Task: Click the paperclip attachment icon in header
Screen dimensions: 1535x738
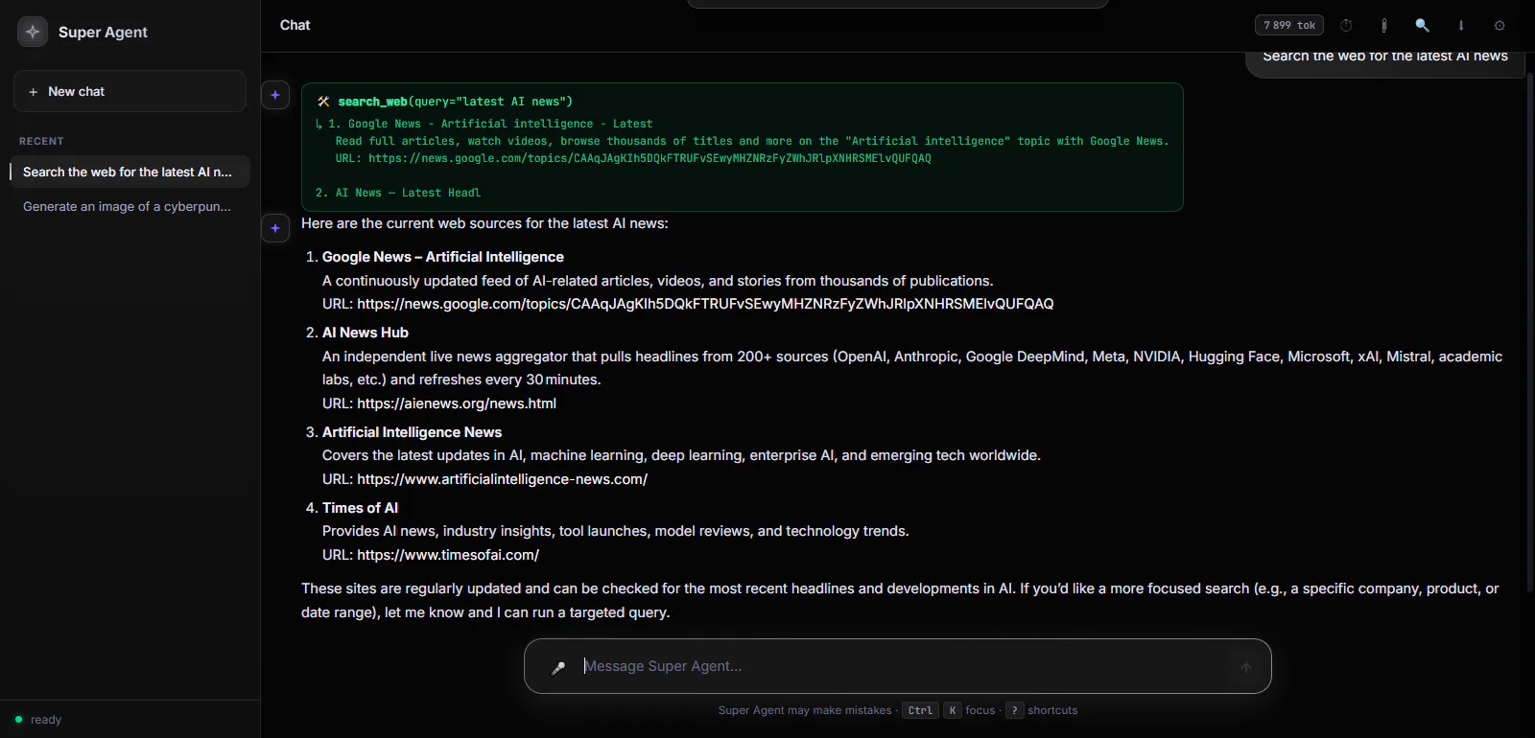Action: [1384, 25]
